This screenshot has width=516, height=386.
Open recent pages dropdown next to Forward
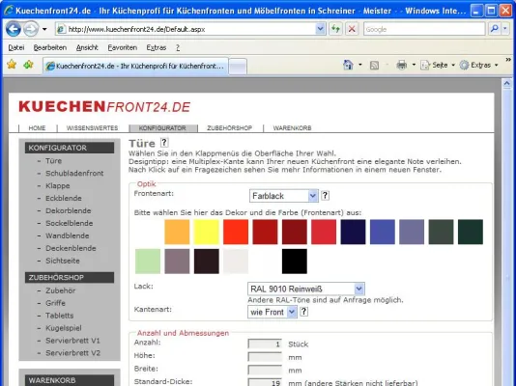click(x=44, y=29)
